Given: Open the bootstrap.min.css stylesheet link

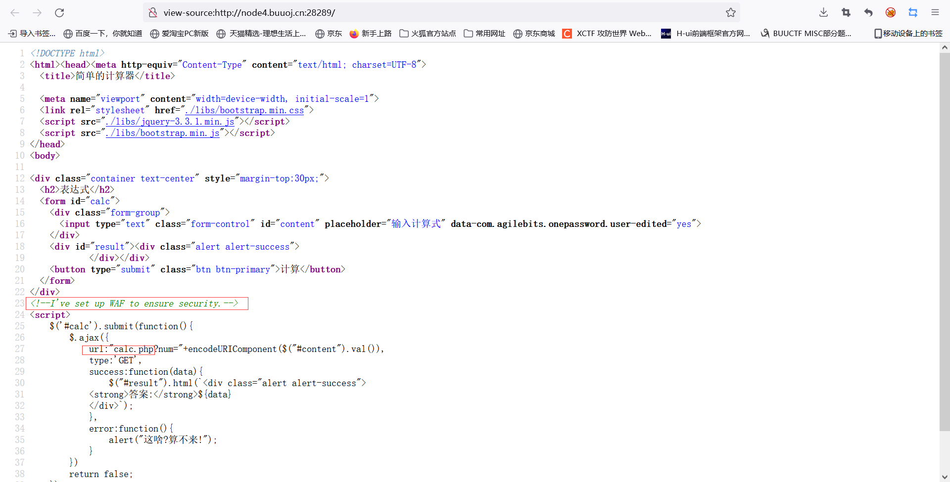Looking at the screenshot, I should click(x=244, y=110).
